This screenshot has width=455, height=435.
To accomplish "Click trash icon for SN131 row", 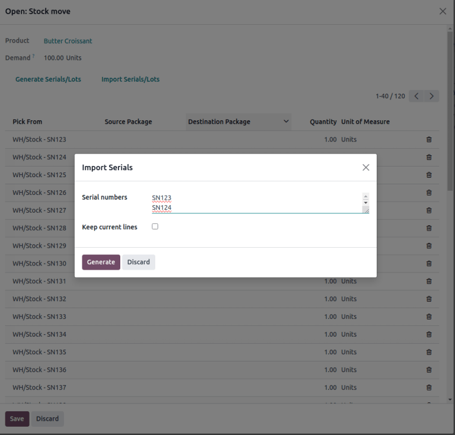I will point(429,282).
